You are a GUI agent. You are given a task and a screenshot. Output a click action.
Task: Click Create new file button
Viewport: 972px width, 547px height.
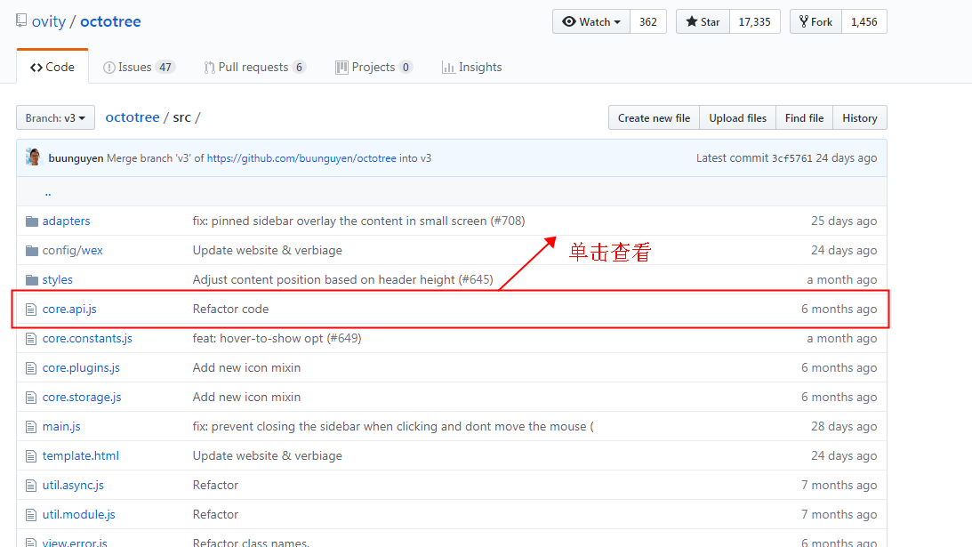654,117
